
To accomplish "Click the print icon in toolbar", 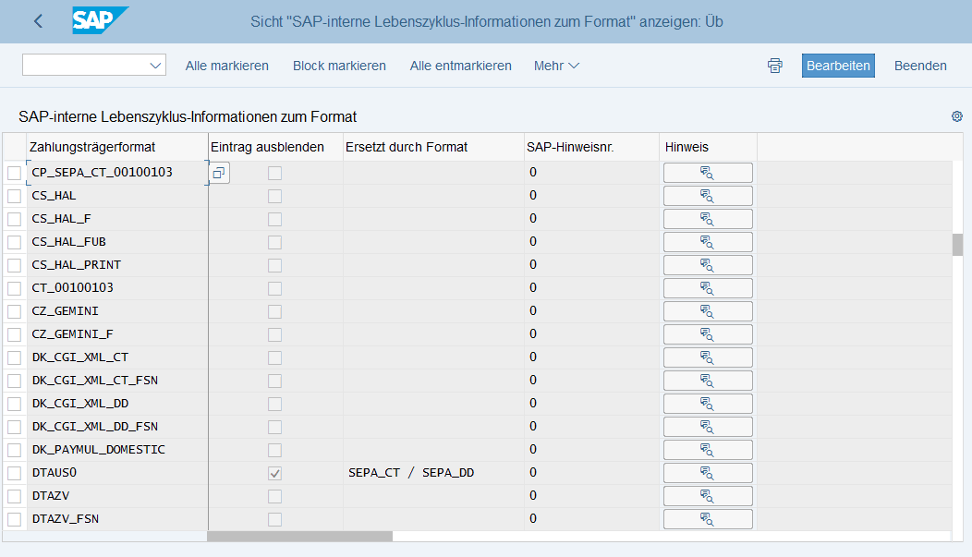I will pos(774,66).
